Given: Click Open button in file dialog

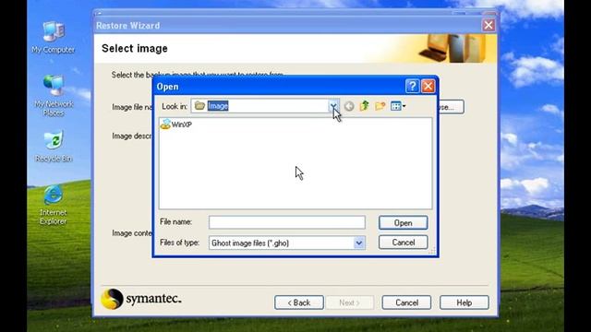Looking at the screenshot, I should click(403, 223).
